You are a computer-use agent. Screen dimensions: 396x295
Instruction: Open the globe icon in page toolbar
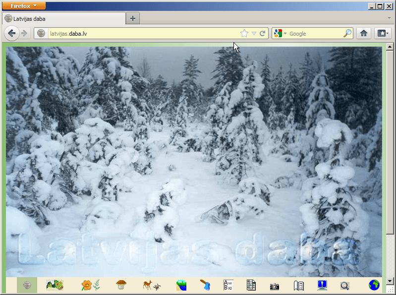click(x=374, y=285)
